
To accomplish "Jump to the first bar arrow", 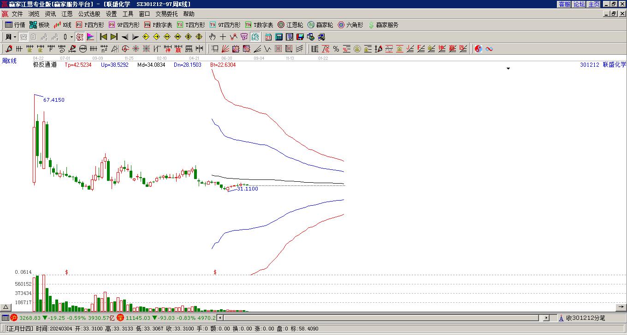I will (104, 37).
